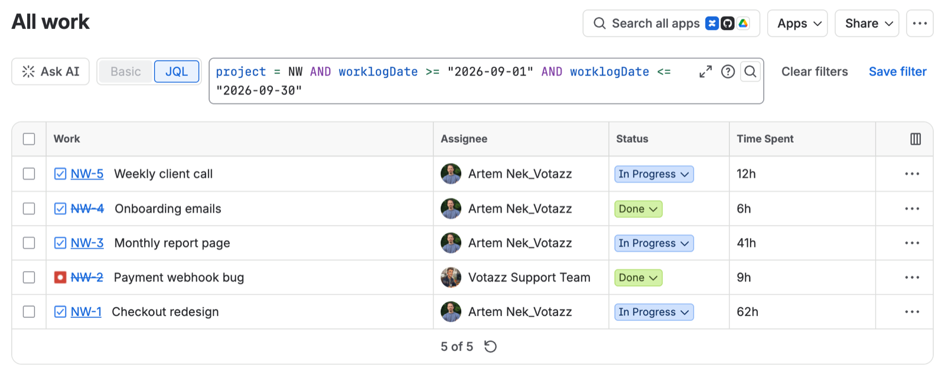This screenshot has height=375, width=945.
Task: Click 'Votazz Support Team' assignee name
Action: coord(529,277)
